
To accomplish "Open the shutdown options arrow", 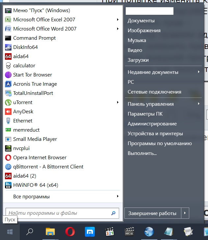I will pyautogui.click(x=185, y=213).
